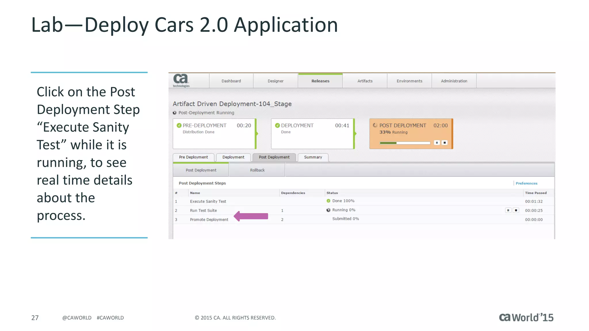Click the Post Deployment progress bar
Screen dimensions: 589x331
tap(405, 143)
